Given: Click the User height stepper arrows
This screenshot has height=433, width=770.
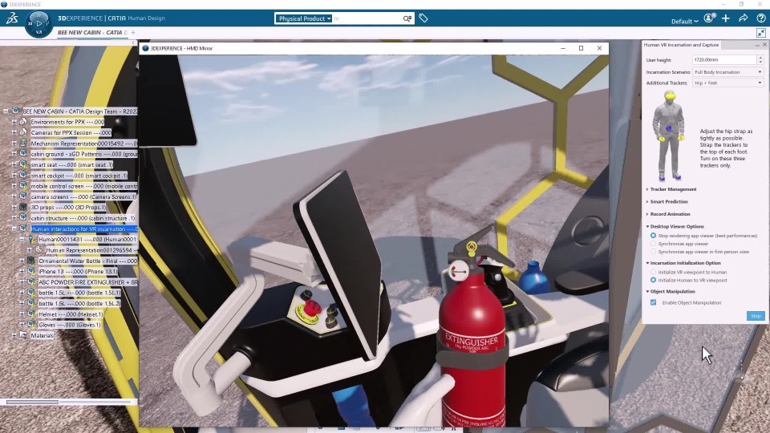Looking at the screenshot, I should pyautogui.click(x=760, y=60).
